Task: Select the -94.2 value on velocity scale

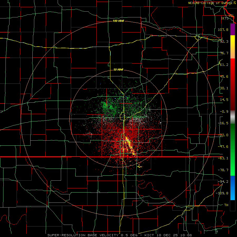Action: coord(223,181)
